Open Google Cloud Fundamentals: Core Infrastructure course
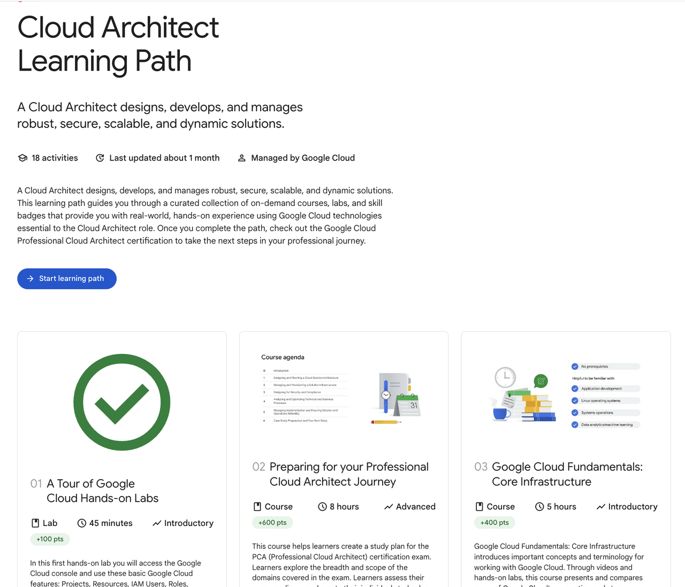 click(x=567, y=474)
